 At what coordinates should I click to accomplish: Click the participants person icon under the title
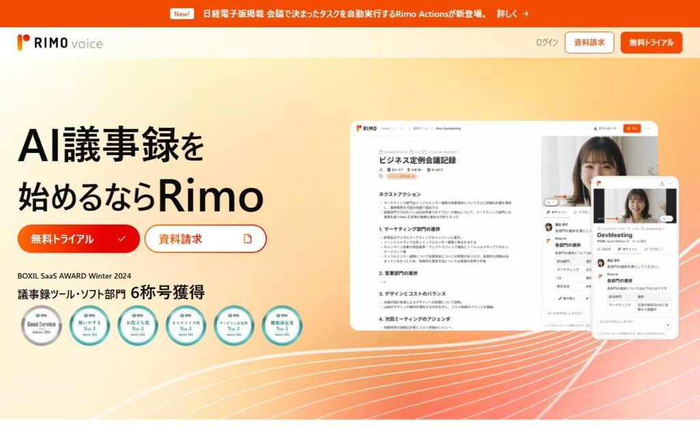[x=381, y=170]
